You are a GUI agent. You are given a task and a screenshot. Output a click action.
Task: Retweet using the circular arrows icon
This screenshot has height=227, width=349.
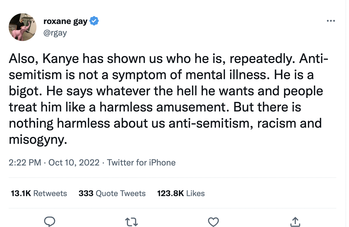click(131, 222)
